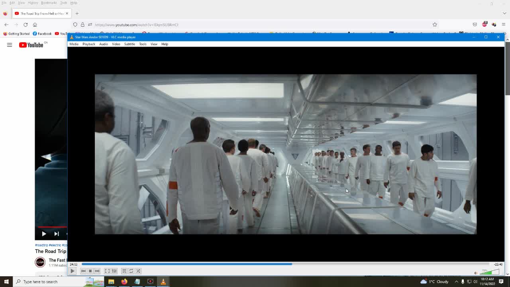Reload the Firefox page

point(25,25)
